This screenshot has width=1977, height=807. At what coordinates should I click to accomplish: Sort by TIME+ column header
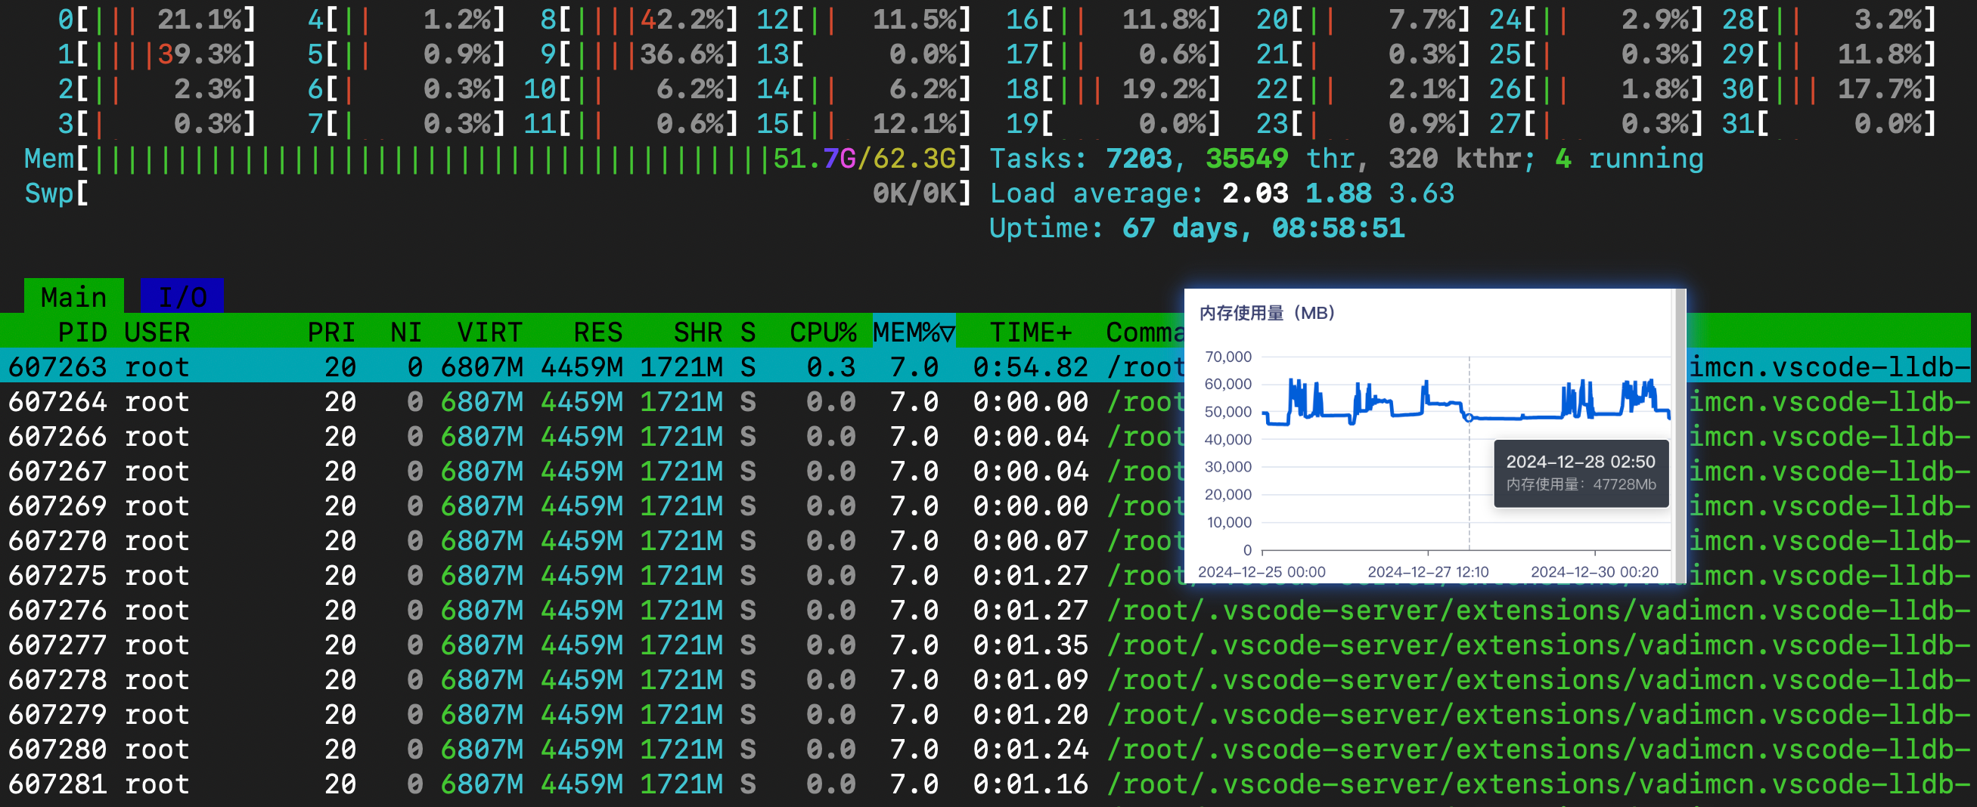click(x=1031, y=332)
